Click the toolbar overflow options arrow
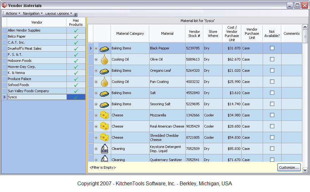The width and height of the screenshot is (310, 192). (x=76, y=14)
